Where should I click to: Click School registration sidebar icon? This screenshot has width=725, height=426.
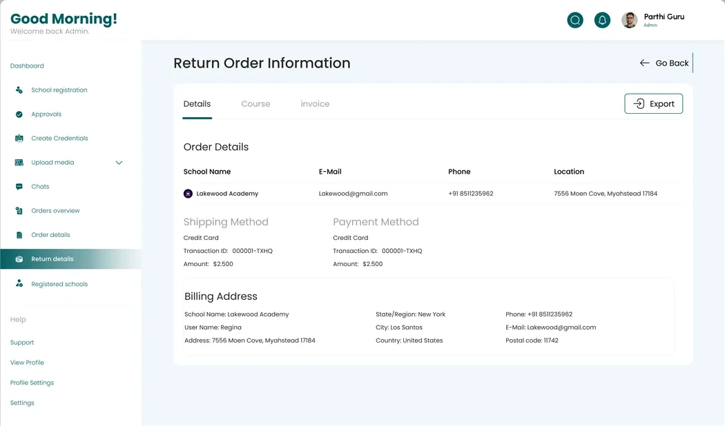coord(19,90)
